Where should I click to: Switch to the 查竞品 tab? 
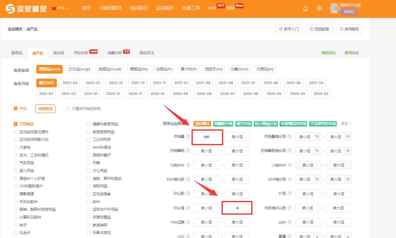[17, 53]
